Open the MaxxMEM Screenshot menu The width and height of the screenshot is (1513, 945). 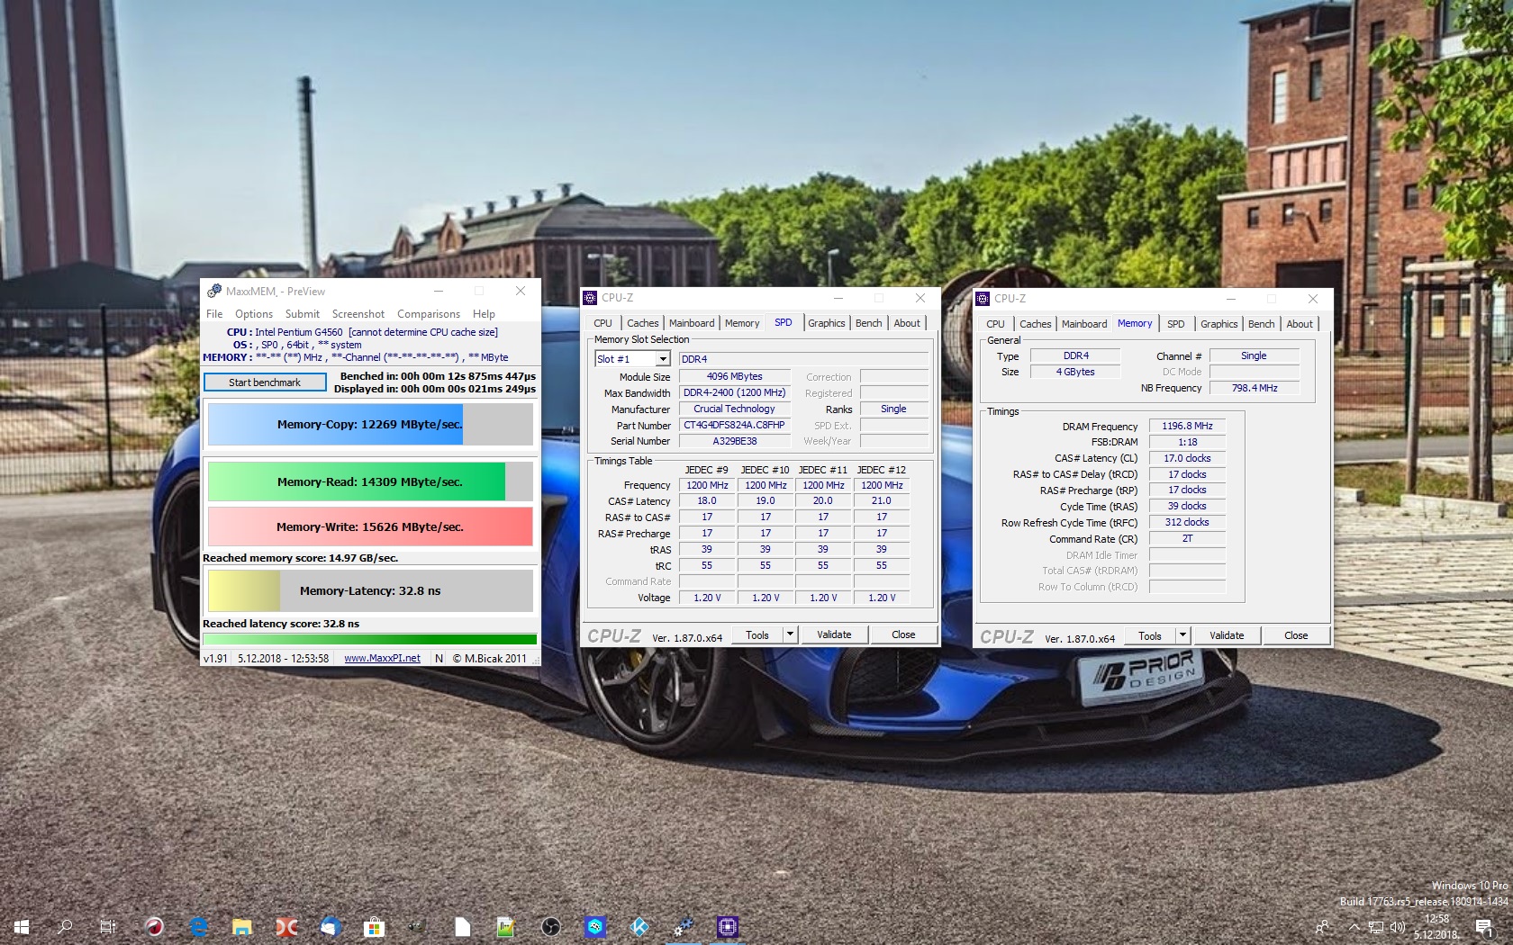tap(358, 314)
